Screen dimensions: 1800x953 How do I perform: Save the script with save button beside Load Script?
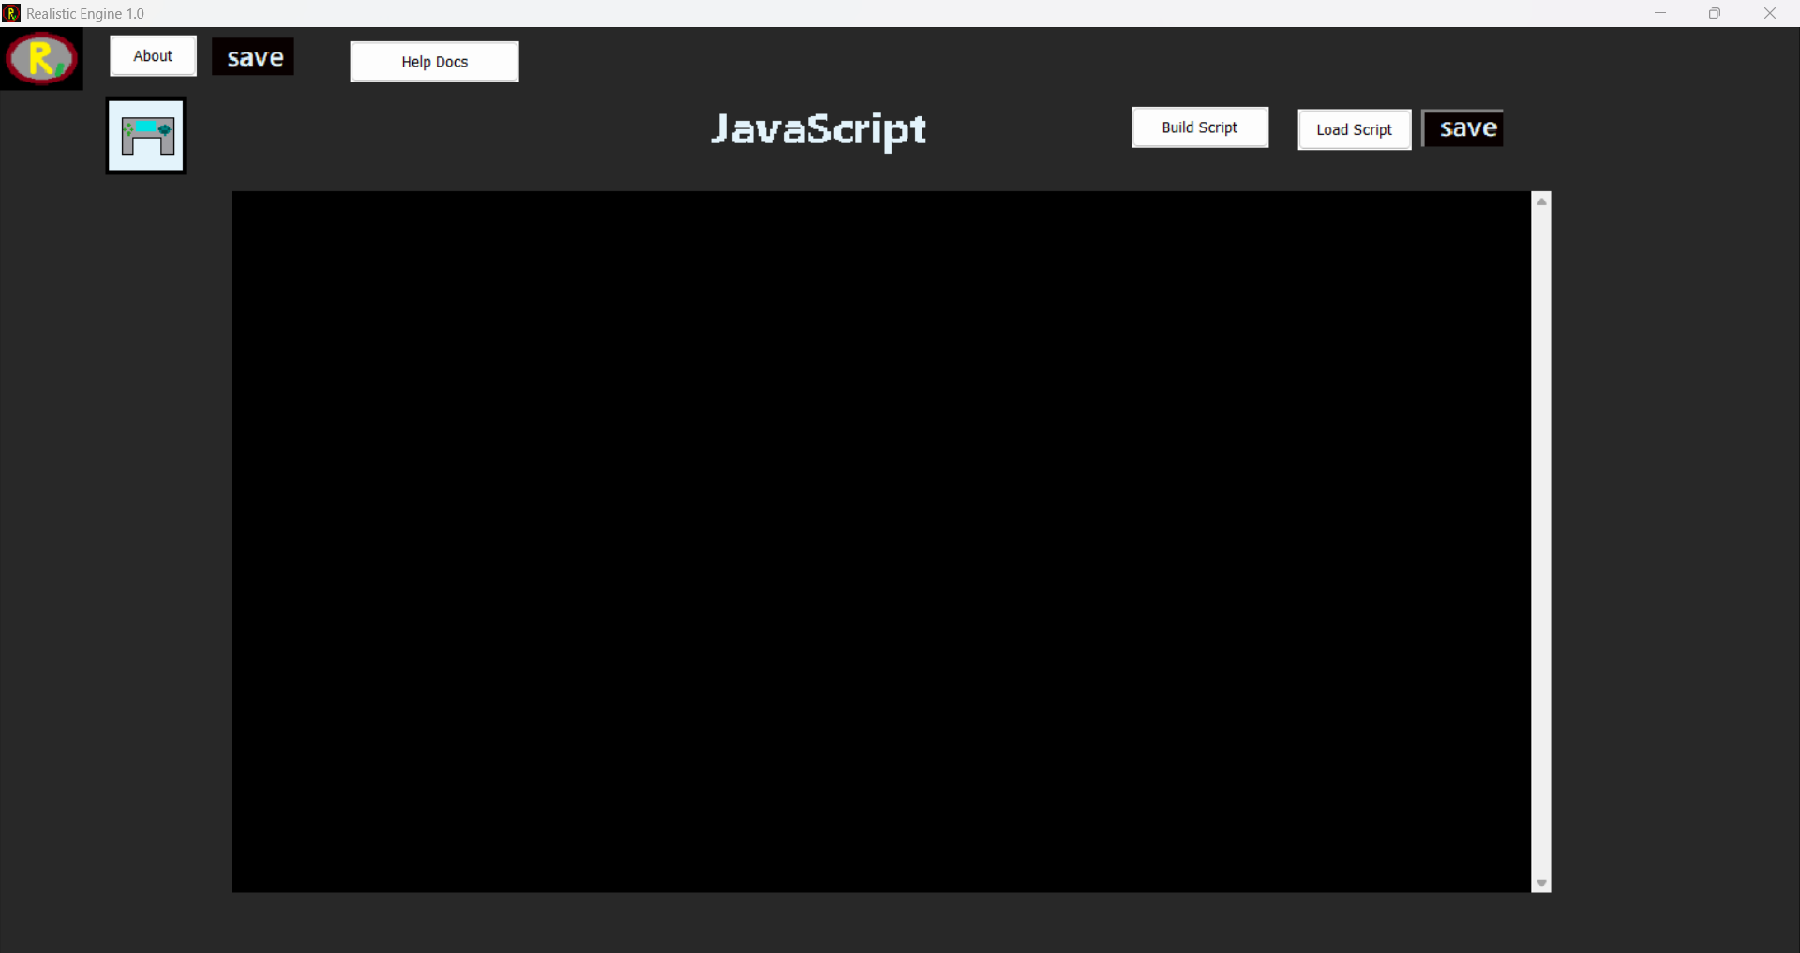1462,128
